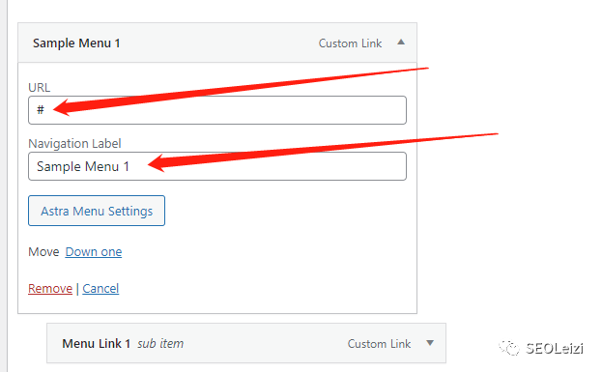This screenshot has height=372, width=602.
Task: Click the red arrow tip pointing at Navigation Label field
Action: (x=151, y=164)
